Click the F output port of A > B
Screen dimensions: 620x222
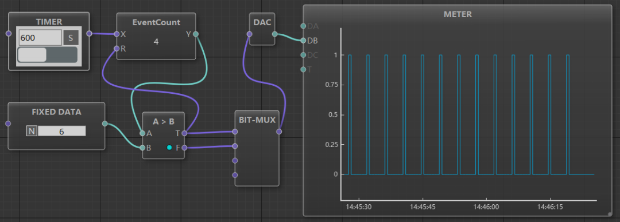[184, 148]
